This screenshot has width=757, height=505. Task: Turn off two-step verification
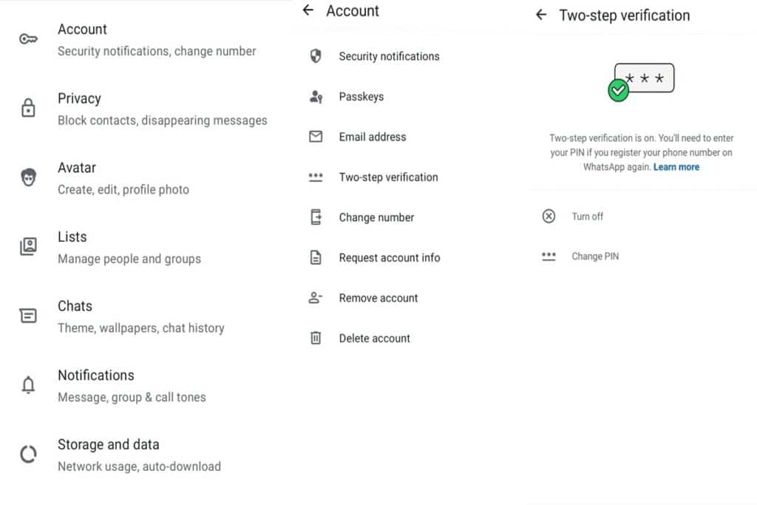point(642,217)
